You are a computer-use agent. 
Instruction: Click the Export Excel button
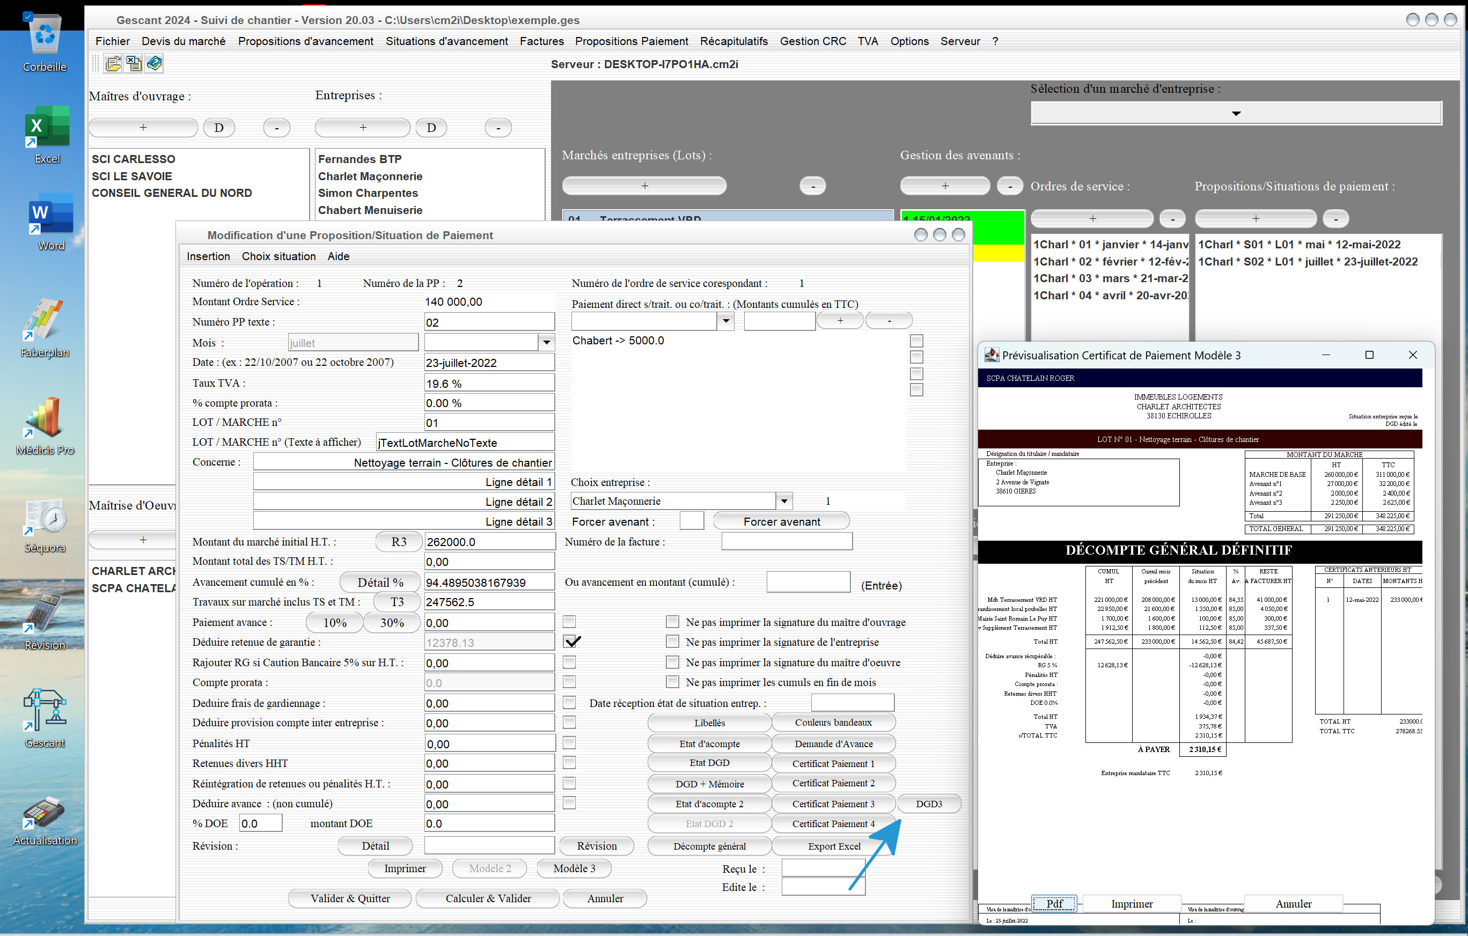833,846
